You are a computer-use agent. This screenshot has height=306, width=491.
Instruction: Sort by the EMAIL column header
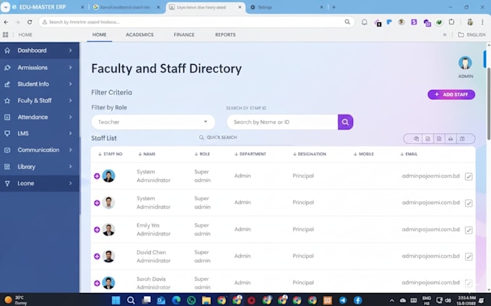click(x=409, y=154)
